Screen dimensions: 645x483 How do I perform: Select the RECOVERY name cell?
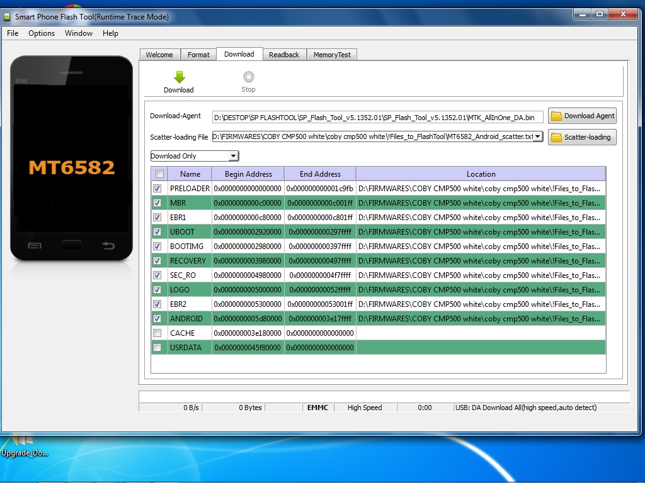click(x=190, y=261)
